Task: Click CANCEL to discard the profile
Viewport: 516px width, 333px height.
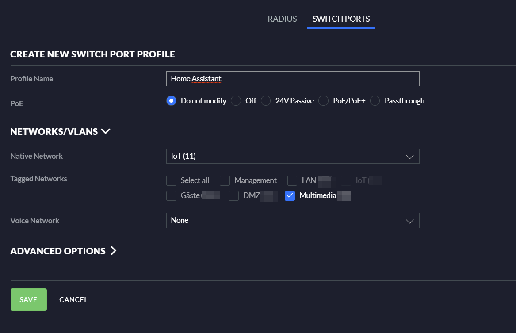Action: (x=73, y=299)
